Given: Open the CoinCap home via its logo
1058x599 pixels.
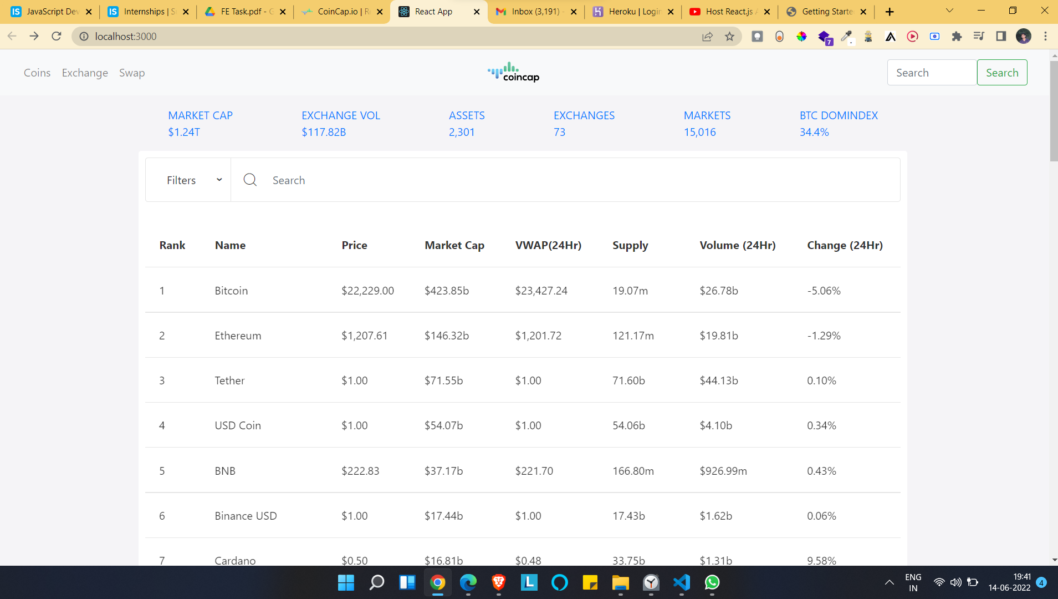Looking at the screenshot, I should (x=512, y=72).
